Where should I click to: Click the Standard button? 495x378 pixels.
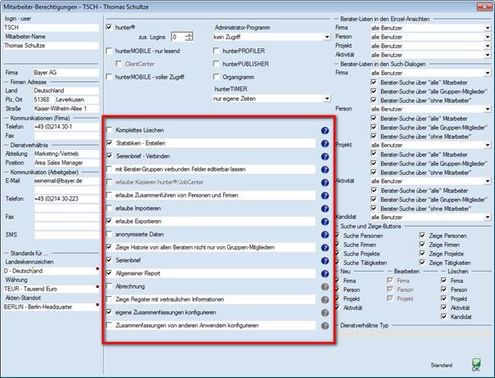pyautogui.click(x=443, y=365)
